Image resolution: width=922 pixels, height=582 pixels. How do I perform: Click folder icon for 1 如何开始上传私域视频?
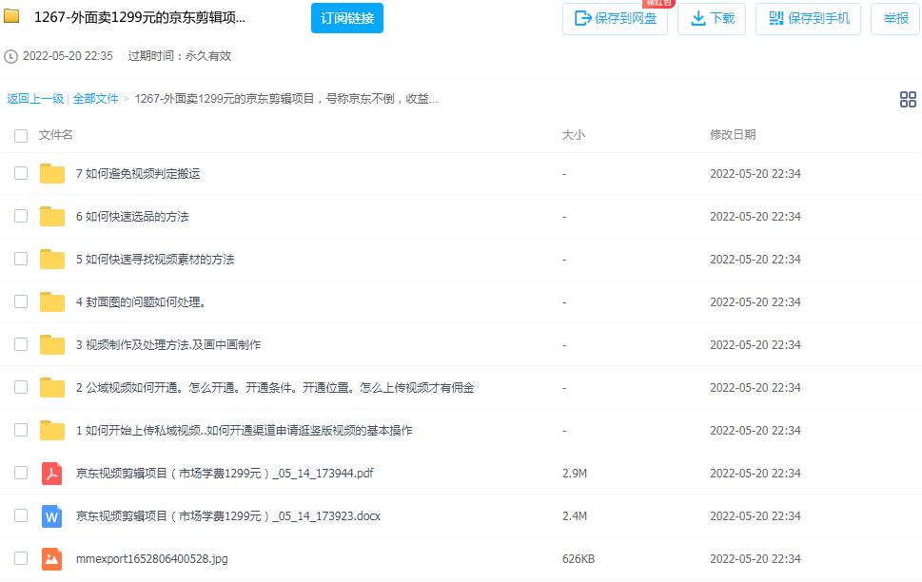(51, 431)
